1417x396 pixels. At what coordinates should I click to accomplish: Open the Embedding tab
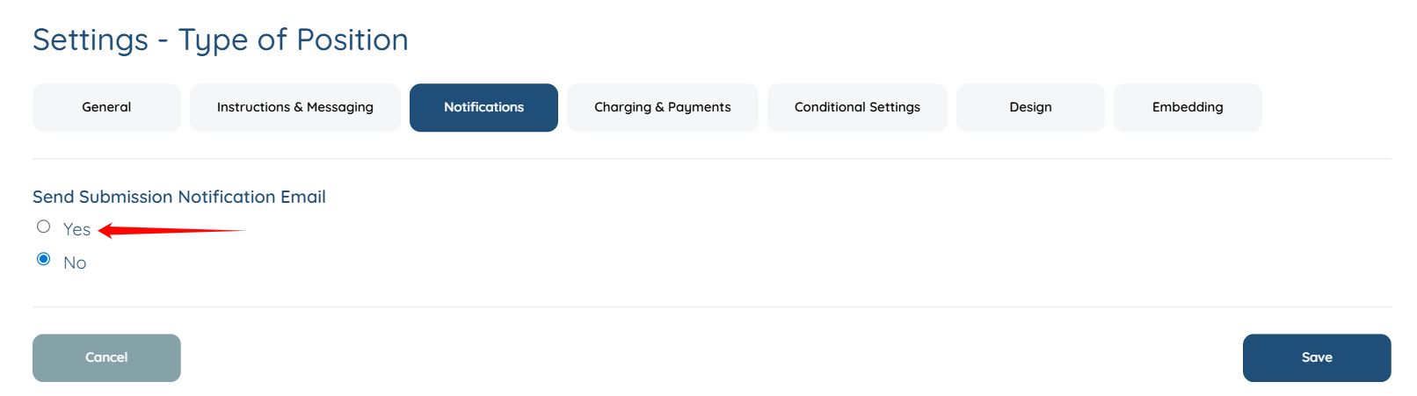(x=1188, y=107)
